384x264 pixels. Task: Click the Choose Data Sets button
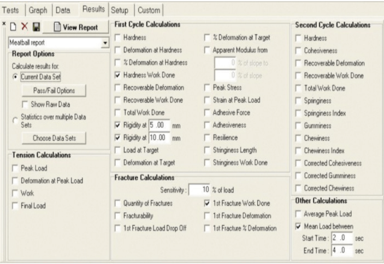click(x=55, y=138)
